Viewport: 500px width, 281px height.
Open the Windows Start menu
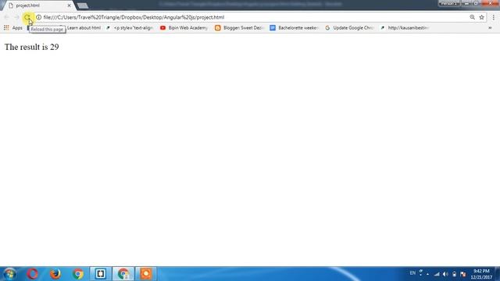pyautogui.click(x=9, y=274)
